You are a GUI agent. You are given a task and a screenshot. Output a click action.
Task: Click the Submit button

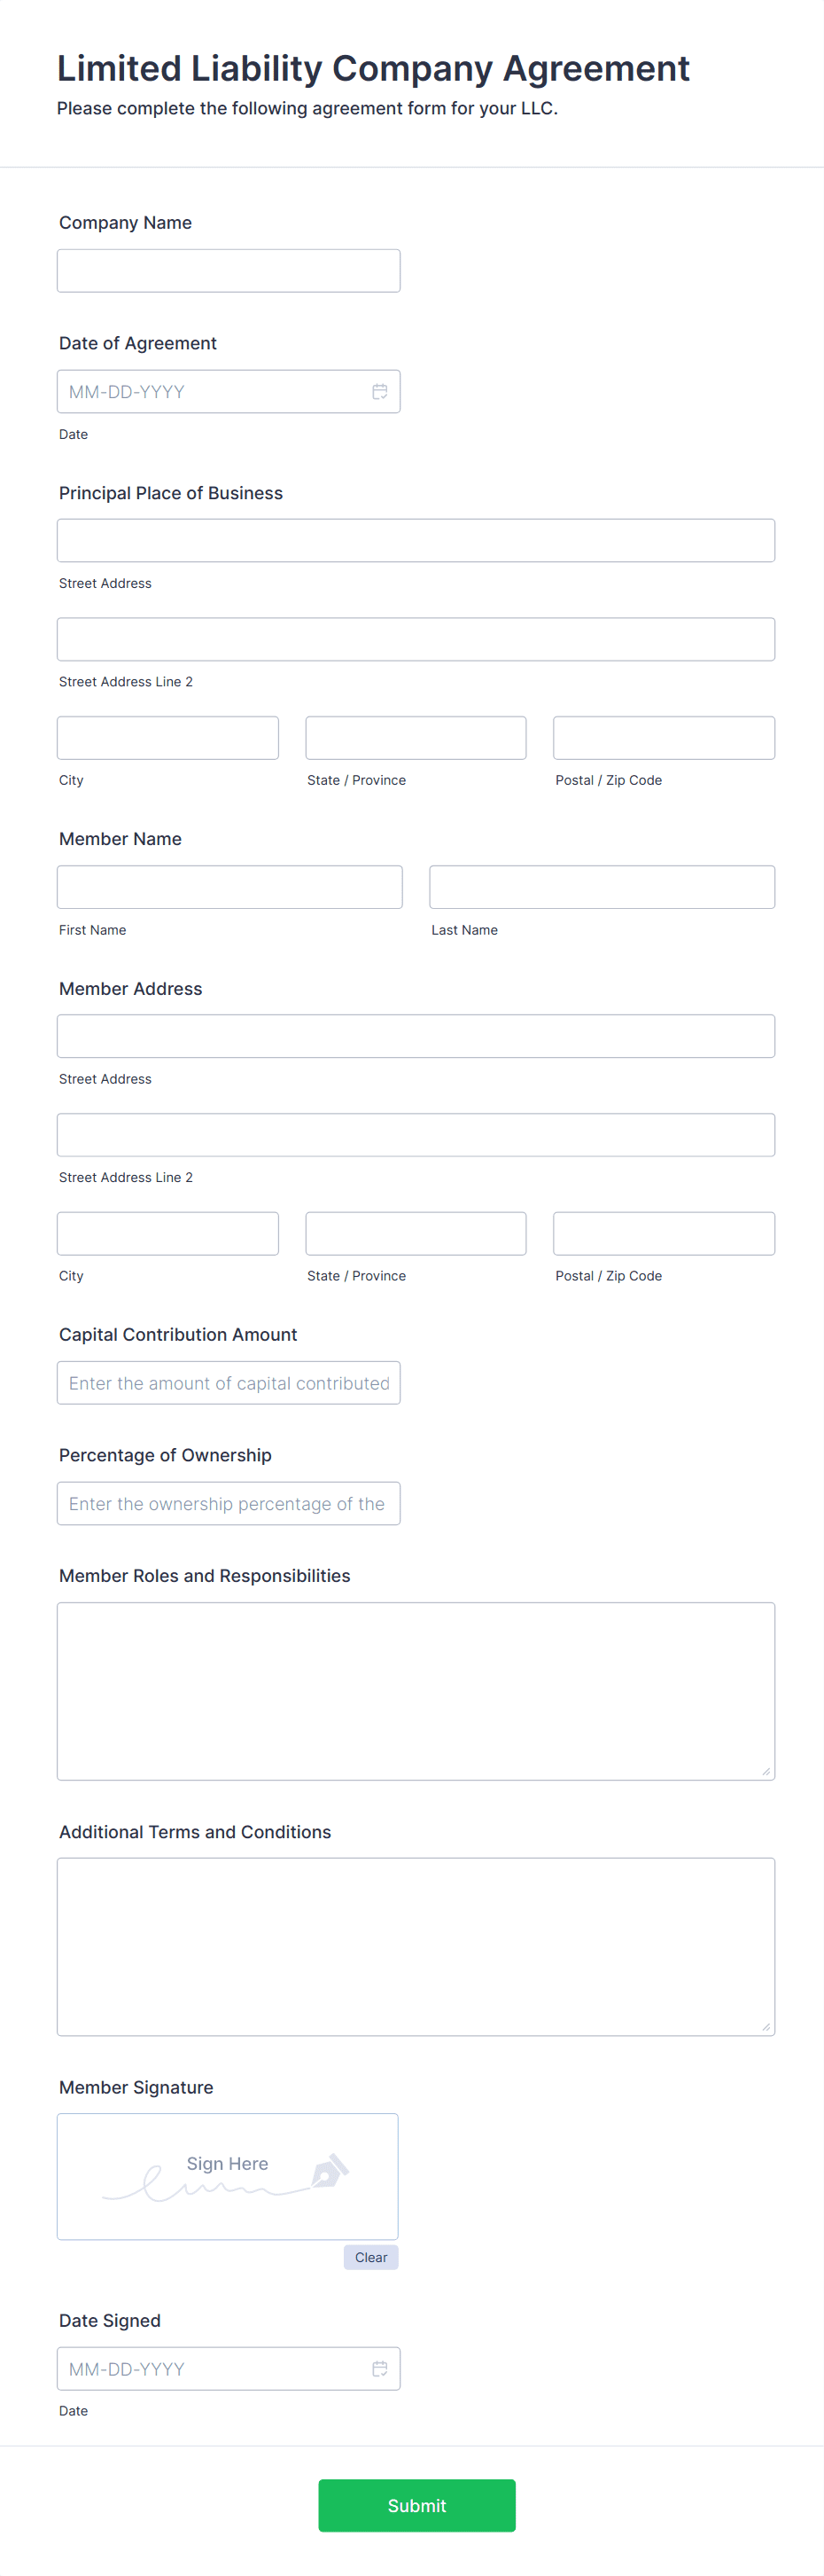(416, 2505)
